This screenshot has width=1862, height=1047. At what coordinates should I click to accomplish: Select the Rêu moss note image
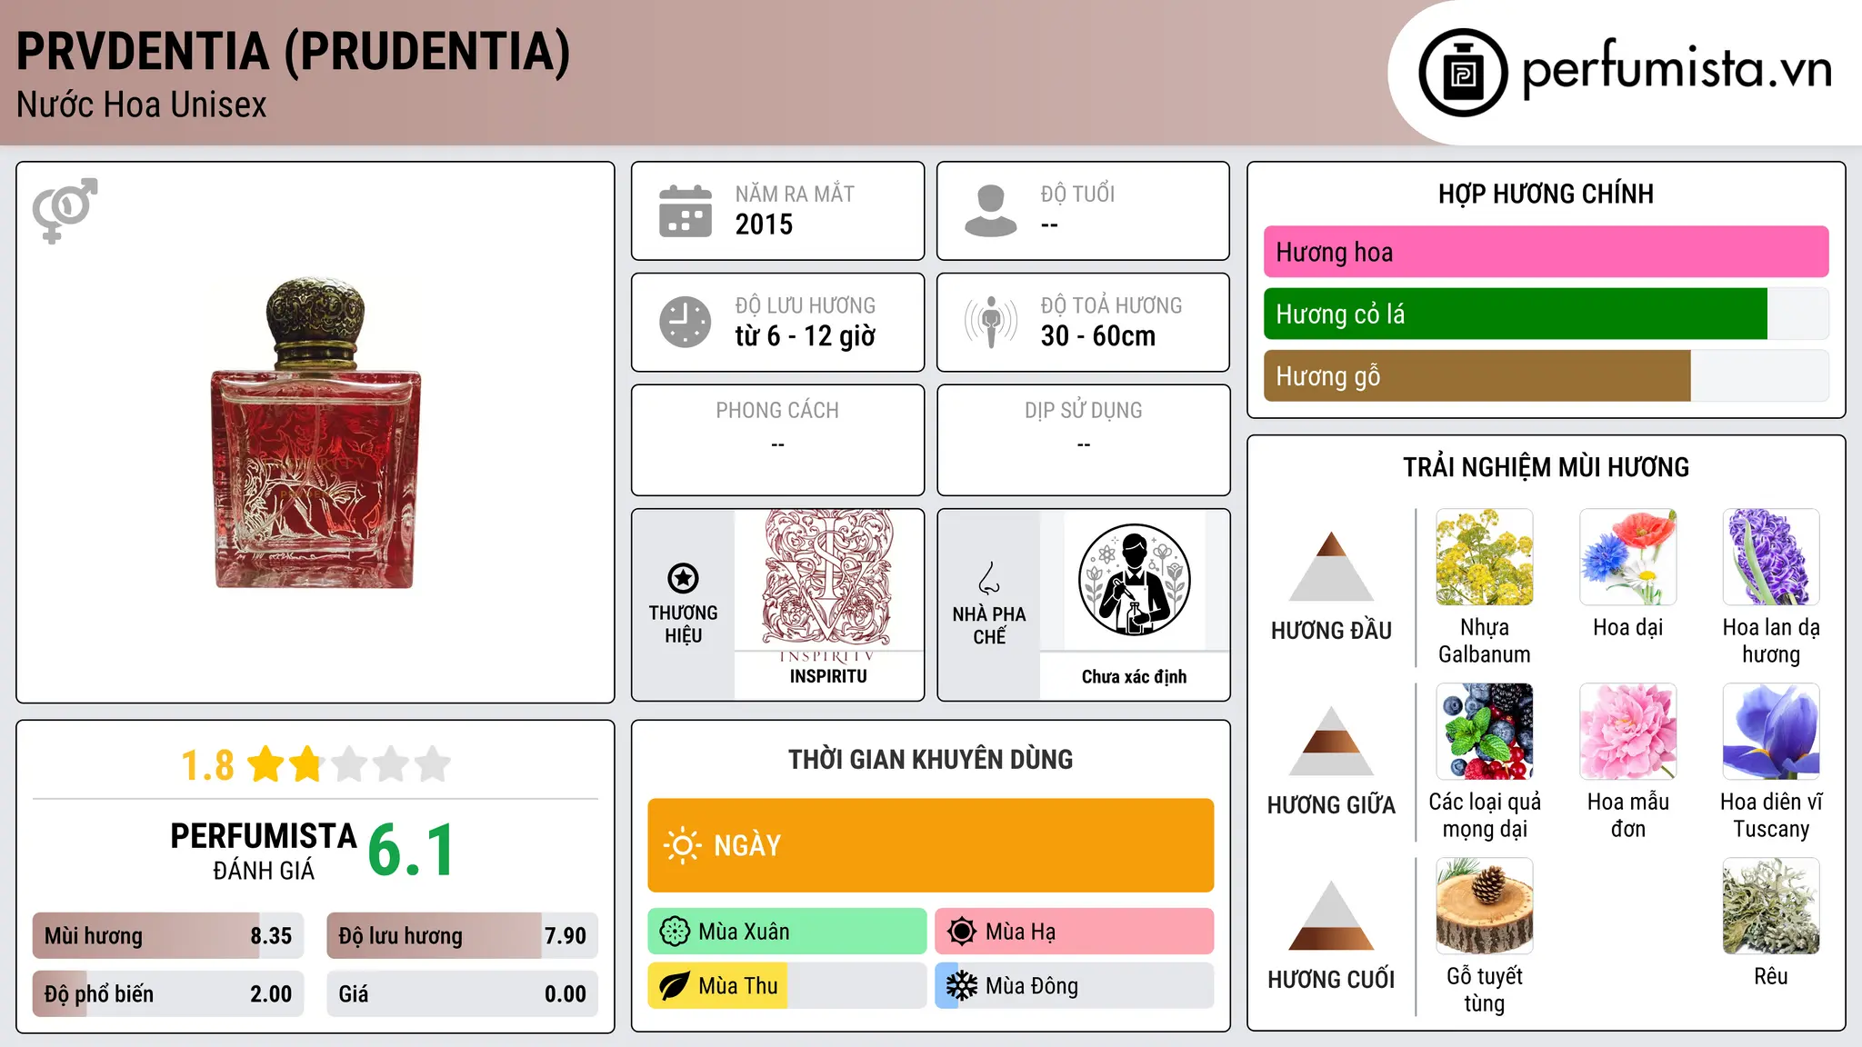(x=1771, y=906)
